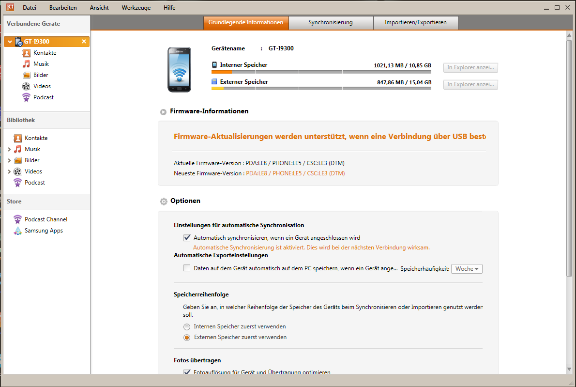Image resolution: width=576 pixels, height=387 pixels.
Task: Click the Bibliothek Podcast icon
Action: (17, 183)
